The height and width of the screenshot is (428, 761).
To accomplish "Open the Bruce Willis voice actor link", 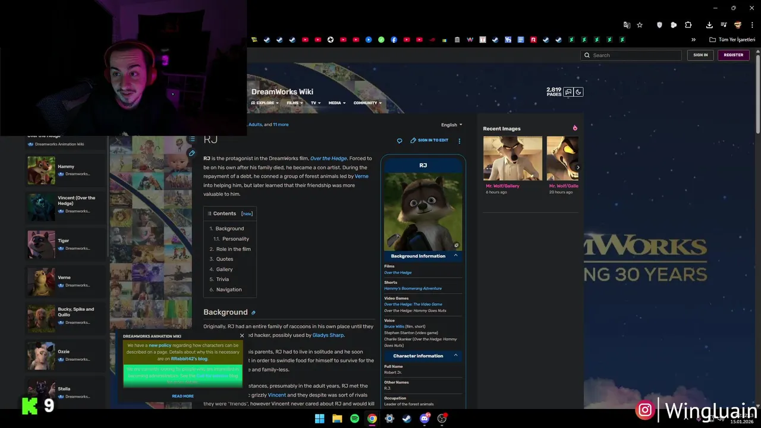I will click(x=394, y=326).
